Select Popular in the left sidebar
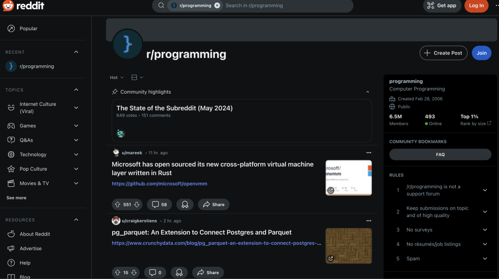Image resolution: width=499 pixels, height=279 pixels. (x=28, y=29)
